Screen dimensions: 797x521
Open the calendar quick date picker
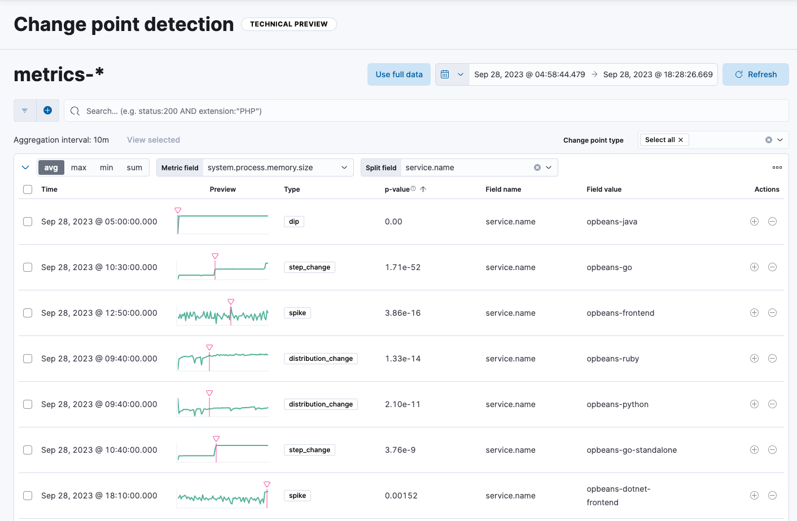(452, 74)
